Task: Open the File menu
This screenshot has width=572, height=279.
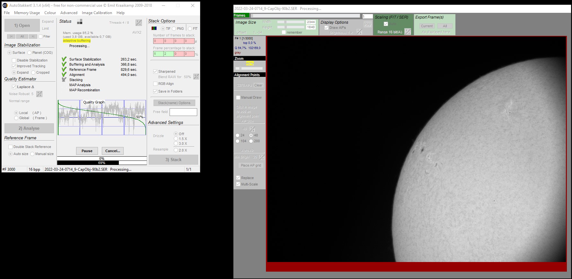Action: 7,13
